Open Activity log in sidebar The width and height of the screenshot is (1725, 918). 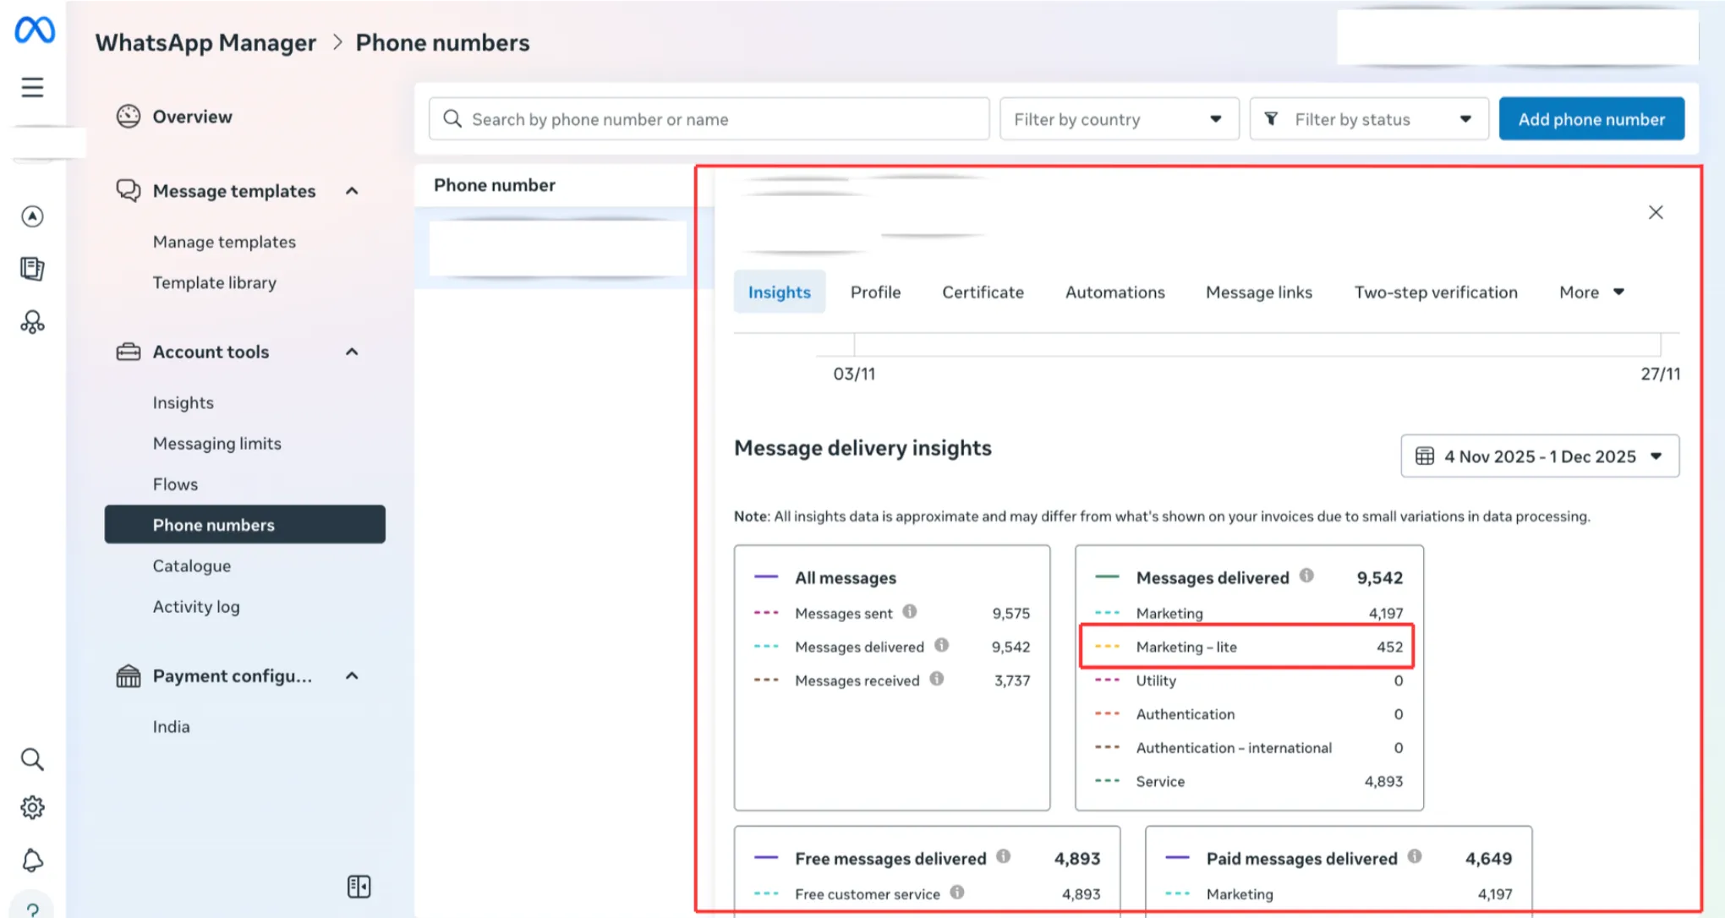point(195,607)
